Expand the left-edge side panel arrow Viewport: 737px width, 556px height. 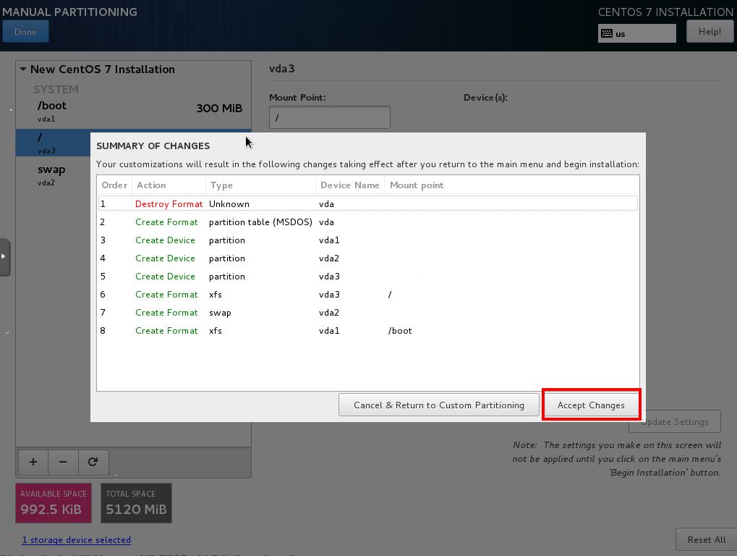point(4,257)
